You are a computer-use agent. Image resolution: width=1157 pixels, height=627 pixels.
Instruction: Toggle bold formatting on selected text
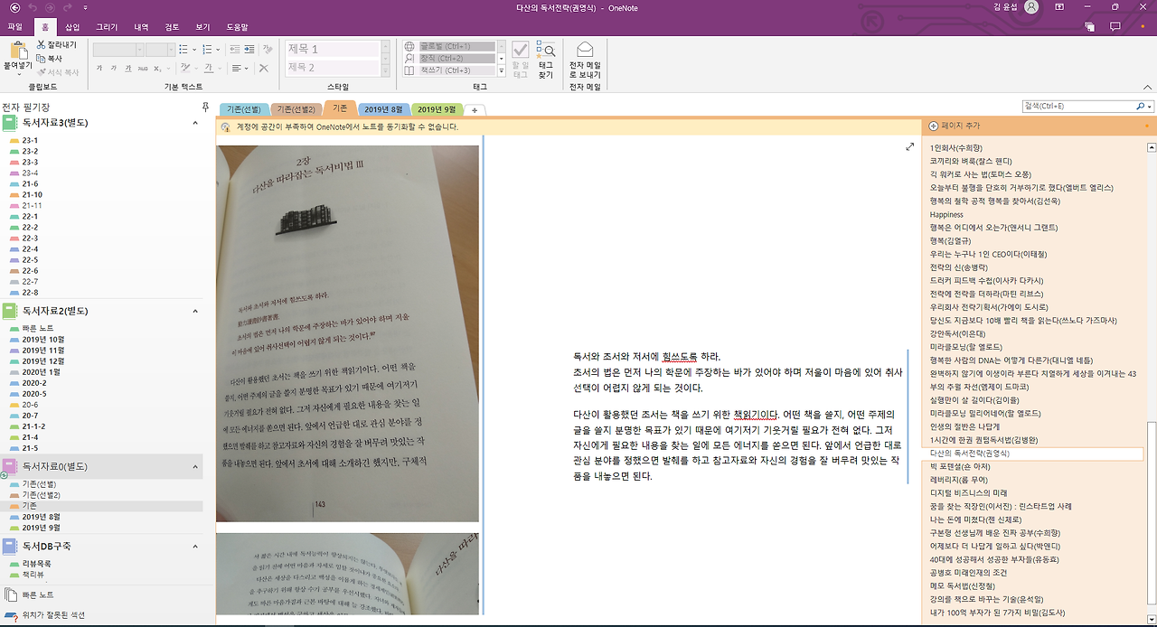pos(100,68)
